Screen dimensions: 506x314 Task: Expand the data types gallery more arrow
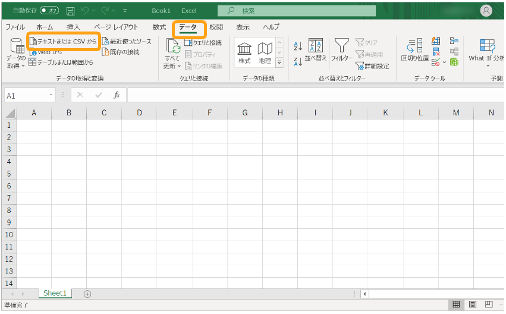[x=279, y=62]
